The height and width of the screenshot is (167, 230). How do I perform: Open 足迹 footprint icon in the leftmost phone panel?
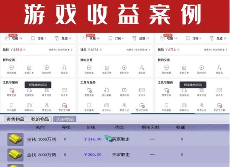pos(57,38)
